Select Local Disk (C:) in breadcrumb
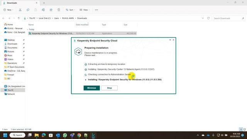This screenshot has width=247, height=139. coord(45,18)
